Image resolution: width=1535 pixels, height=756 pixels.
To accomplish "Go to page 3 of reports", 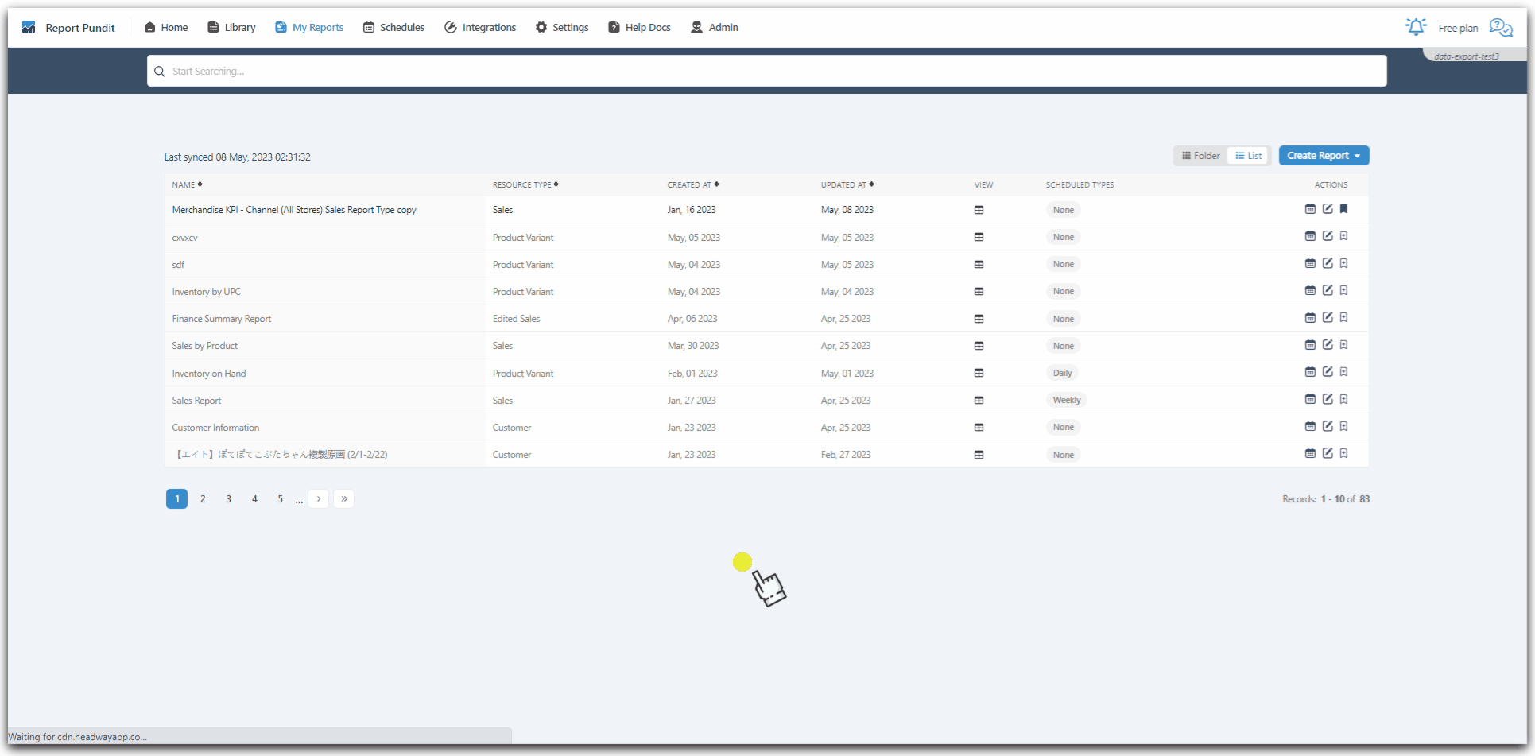I will tap(229, 499).
